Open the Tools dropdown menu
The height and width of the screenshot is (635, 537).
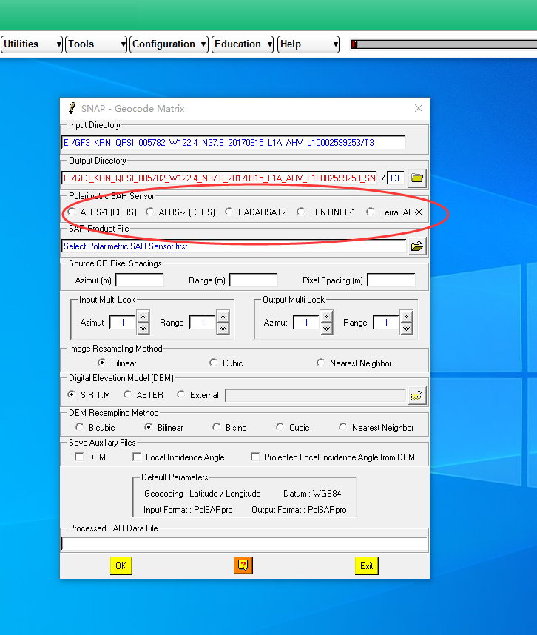(x=96, y=44)
